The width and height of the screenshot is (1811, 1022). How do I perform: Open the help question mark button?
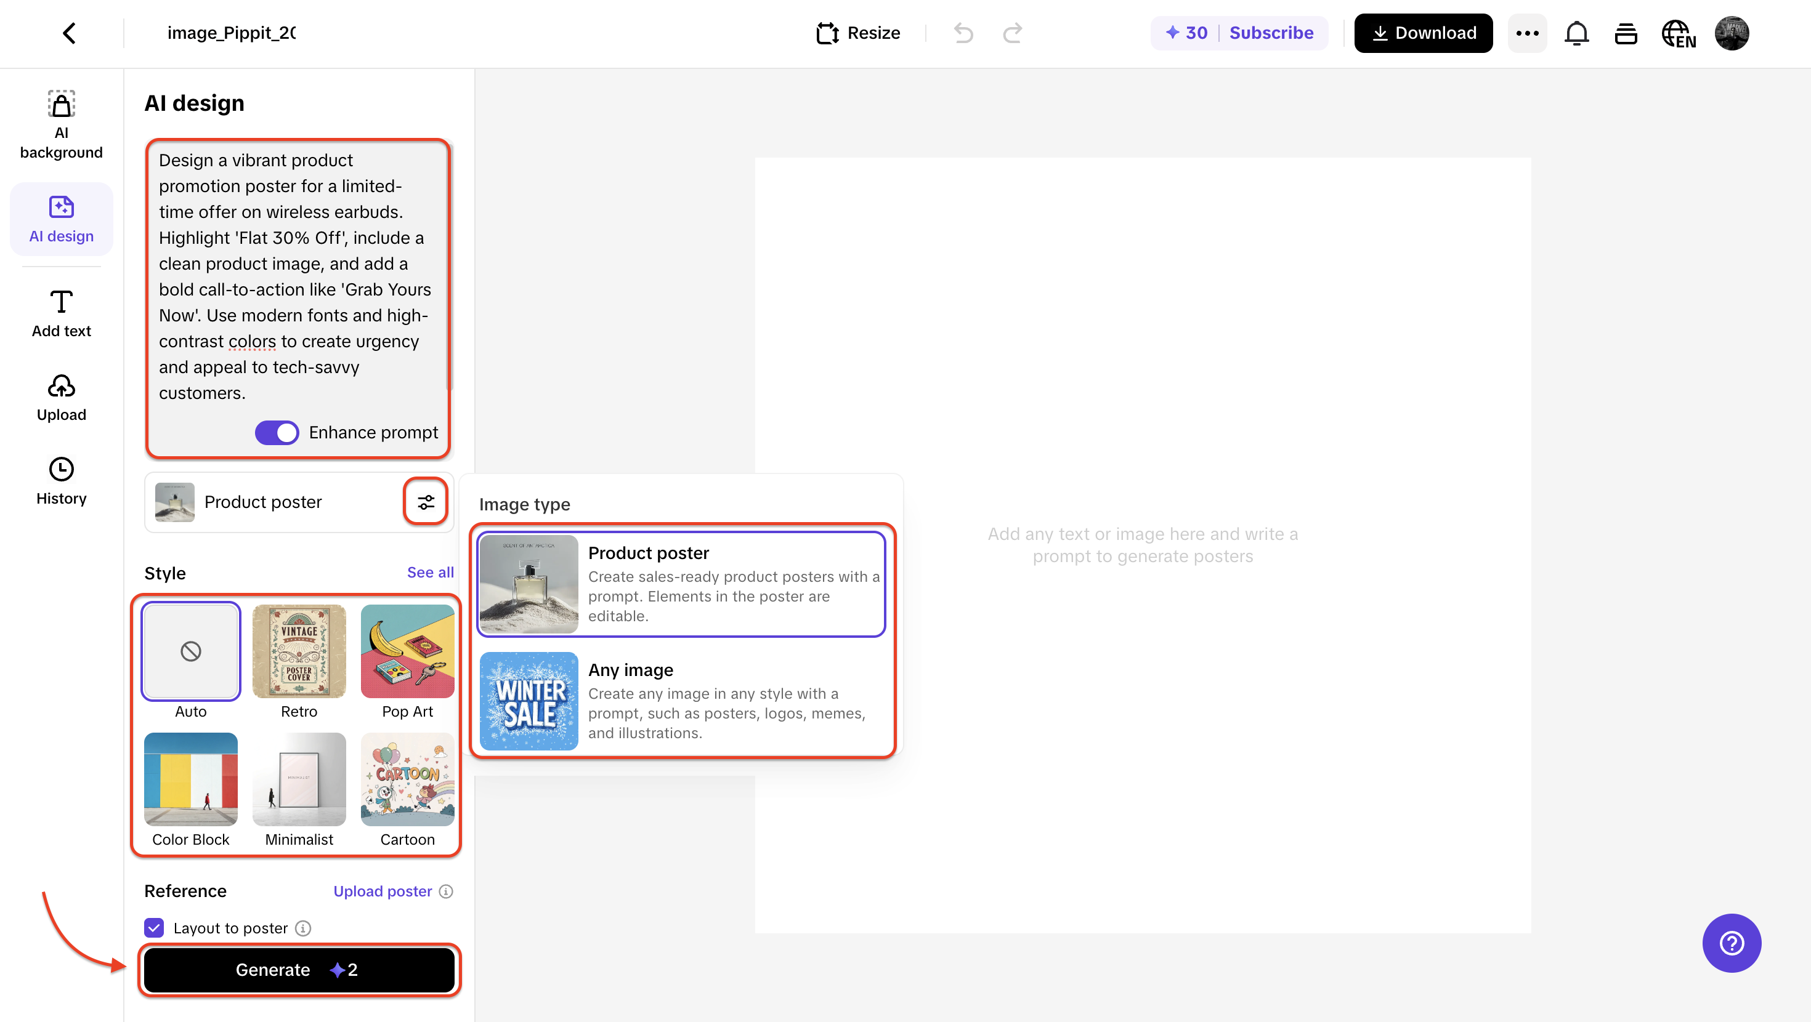1731,943
